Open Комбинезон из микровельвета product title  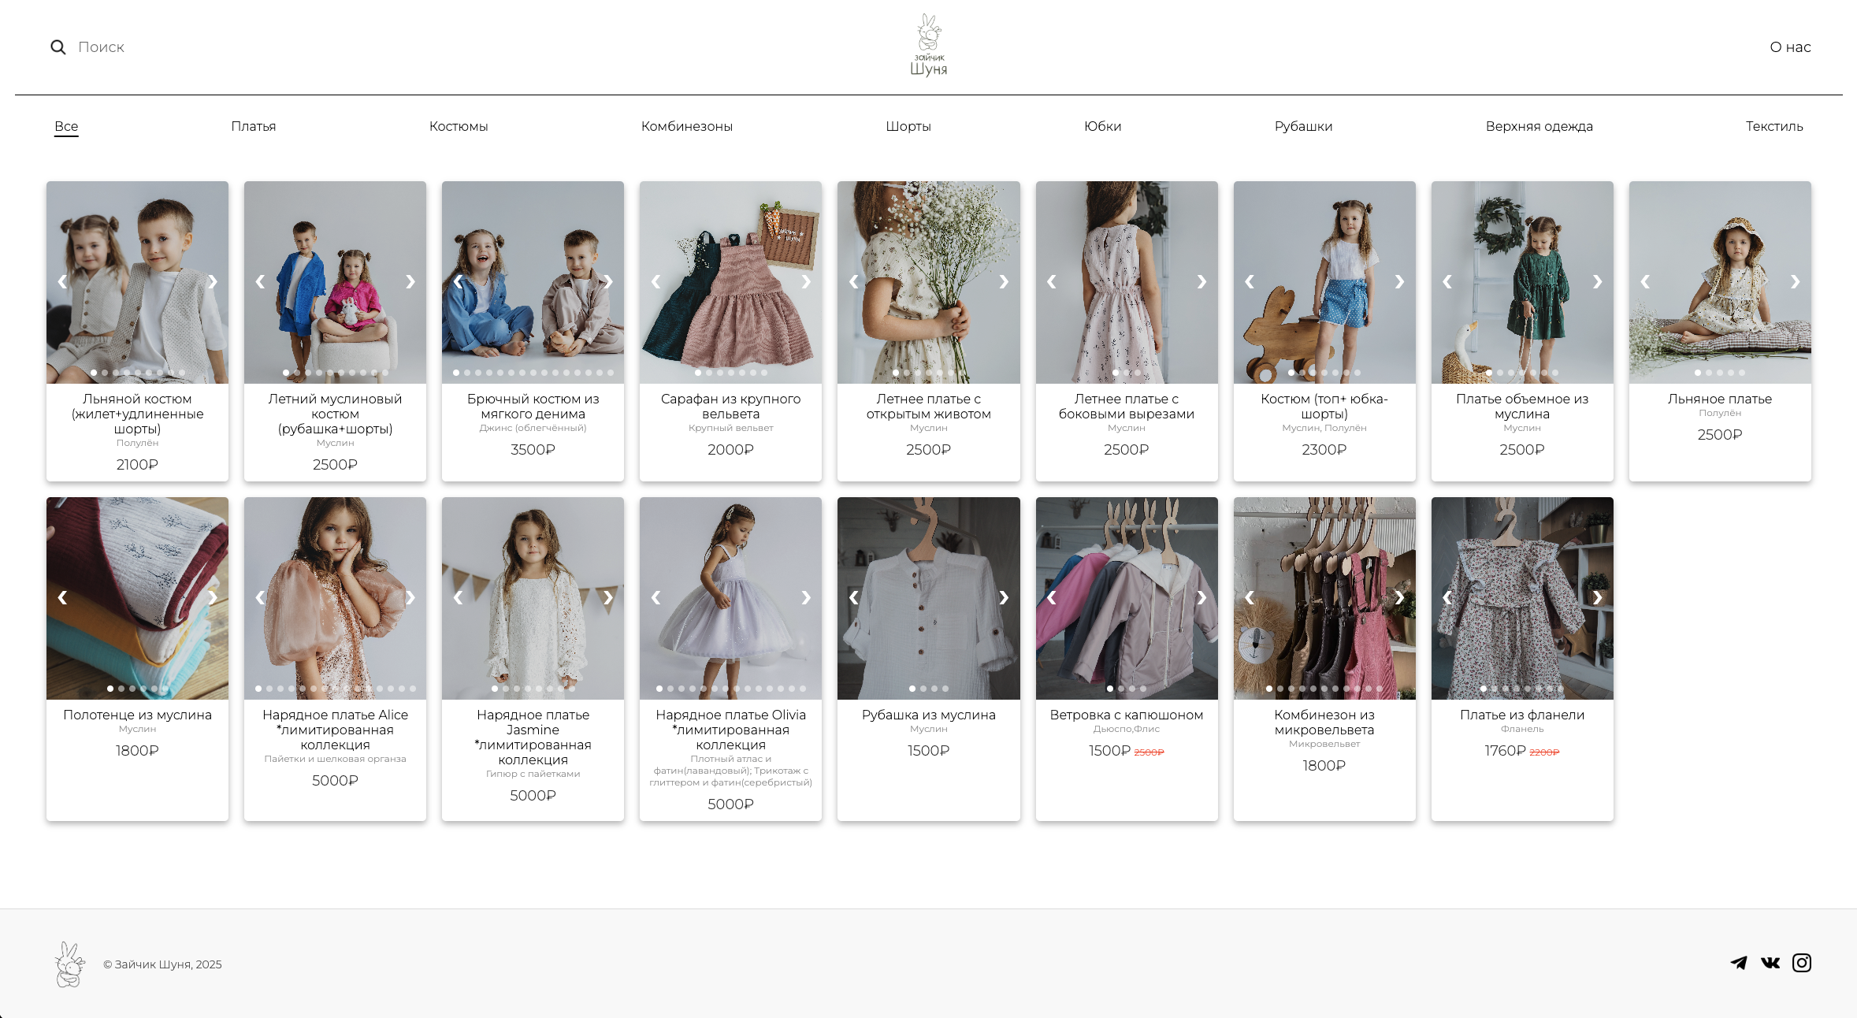[1324, 722]
